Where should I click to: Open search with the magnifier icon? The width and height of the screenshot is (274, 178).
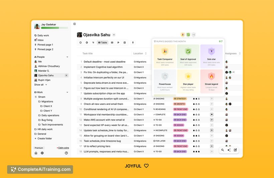pyautogui.click(x=223, y=150)
